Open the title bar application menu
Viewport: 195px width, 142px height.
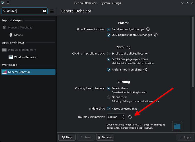coord(8,3)
